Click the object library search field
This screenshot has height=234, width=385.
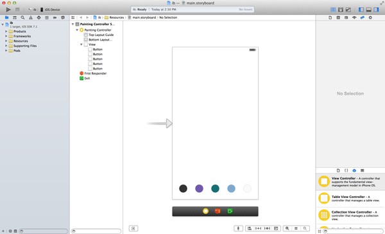[353, 231]
